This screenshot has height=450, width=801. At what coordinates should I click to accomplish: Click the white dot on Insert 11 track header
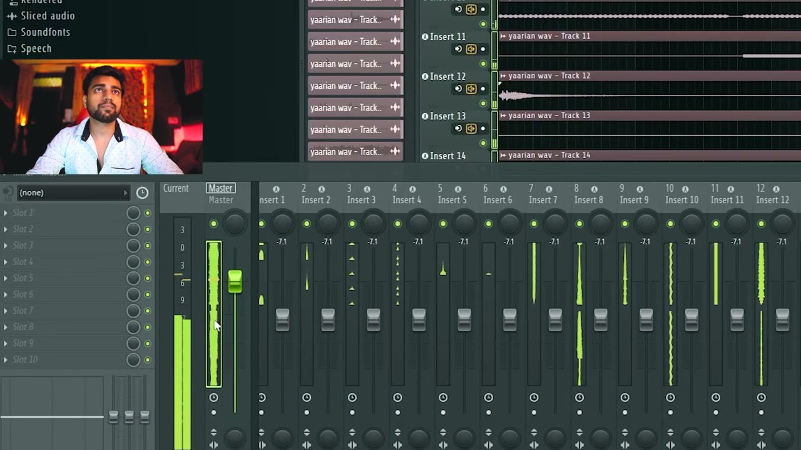482,49
